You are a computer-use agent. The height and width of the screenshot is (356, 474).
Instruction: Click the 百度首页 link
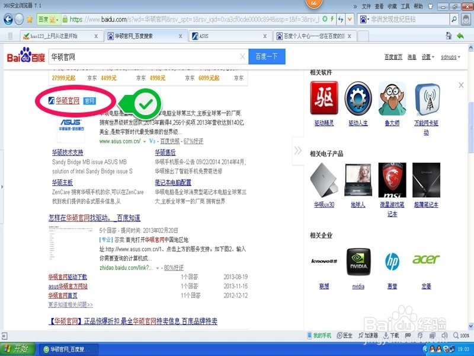pos(393,57)
